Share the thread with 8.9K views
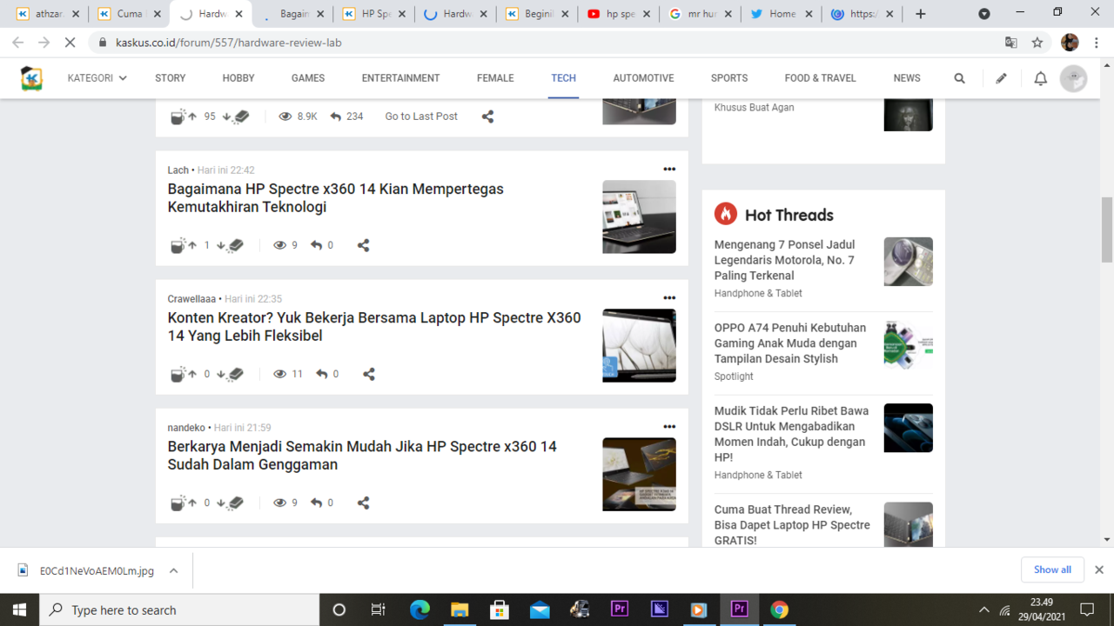 [487, 117]
